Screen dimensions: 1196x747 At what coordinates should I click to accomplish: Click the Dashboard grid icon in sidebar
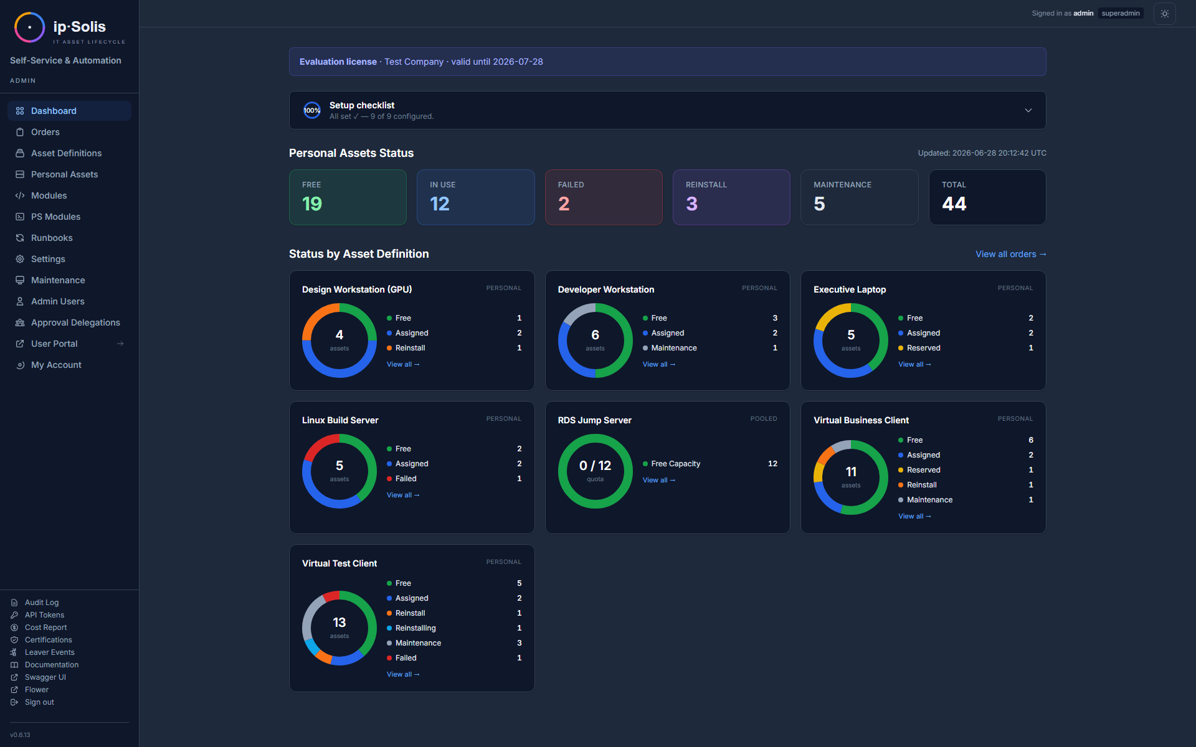pos(20,111)
